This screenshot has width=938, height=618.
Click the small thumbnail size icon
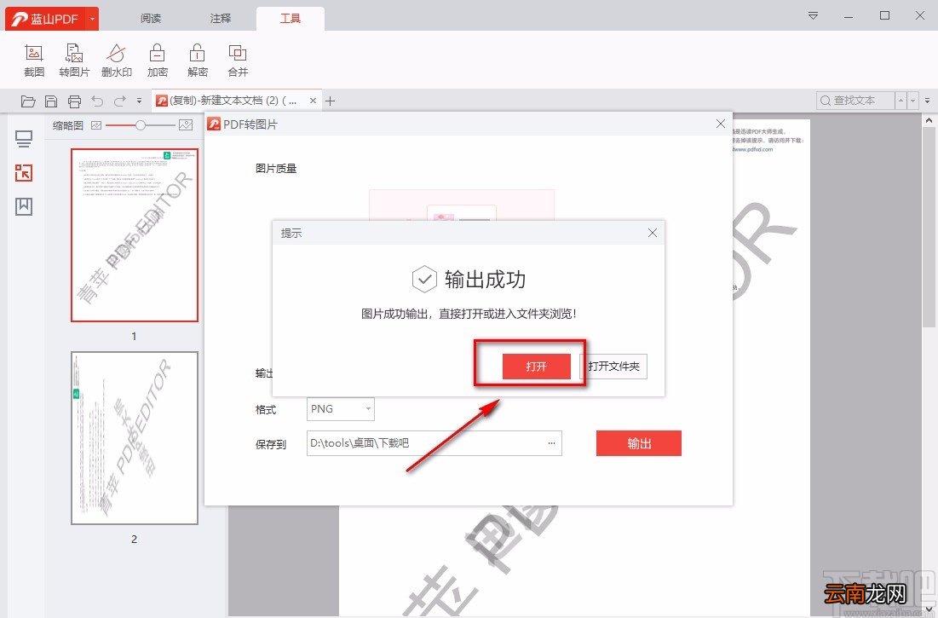point(96,125)
